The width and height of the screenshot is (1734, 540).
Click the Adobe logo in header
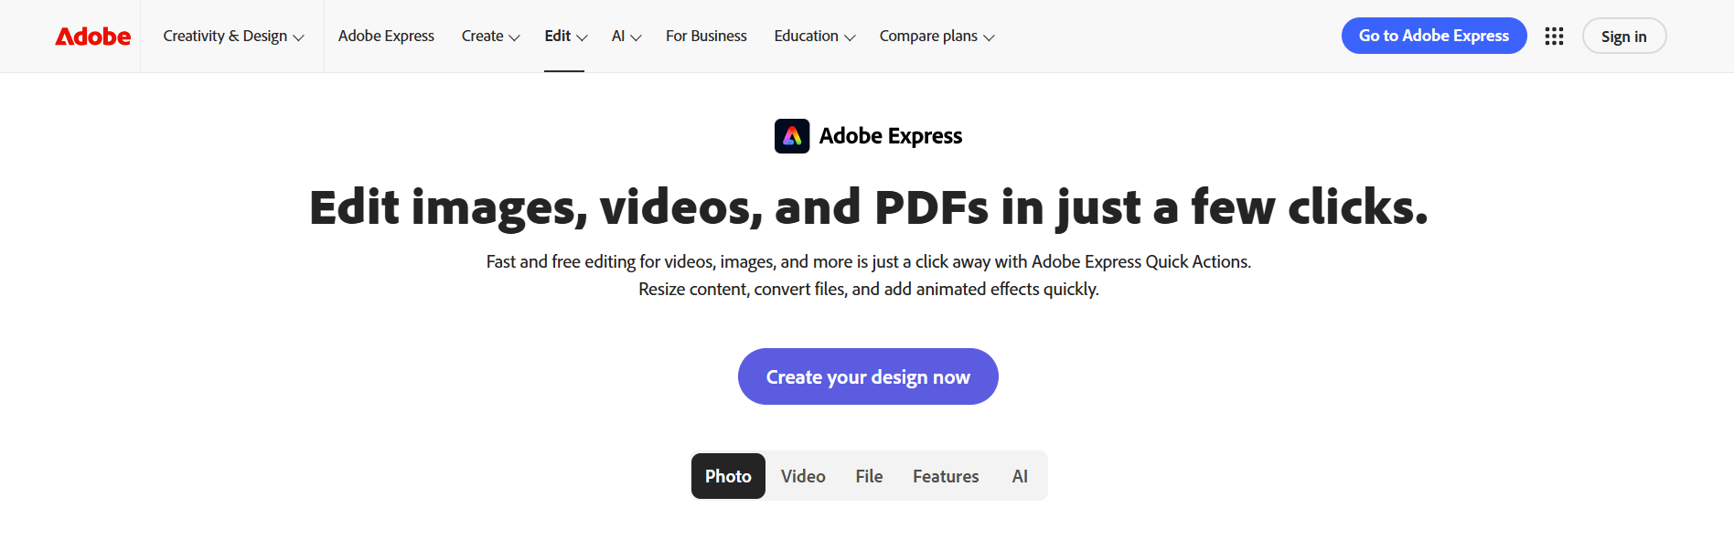click(93, 37)
